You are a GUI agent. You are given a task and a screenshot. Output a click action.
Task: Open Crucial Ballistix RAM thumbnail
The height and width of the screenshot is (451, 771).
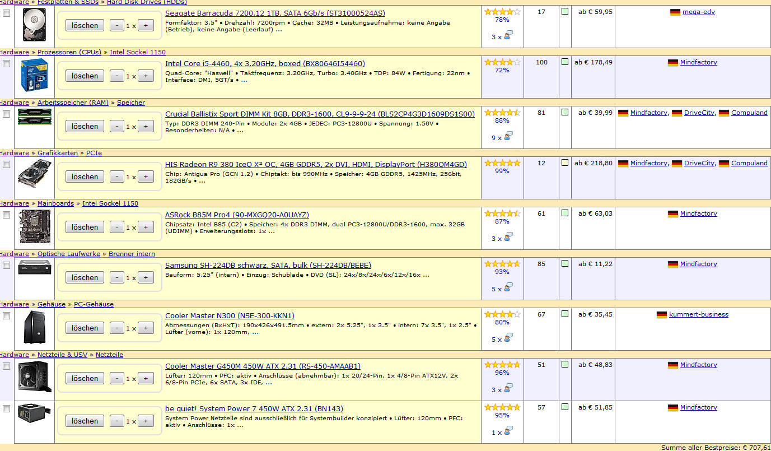tap(35, 117)
